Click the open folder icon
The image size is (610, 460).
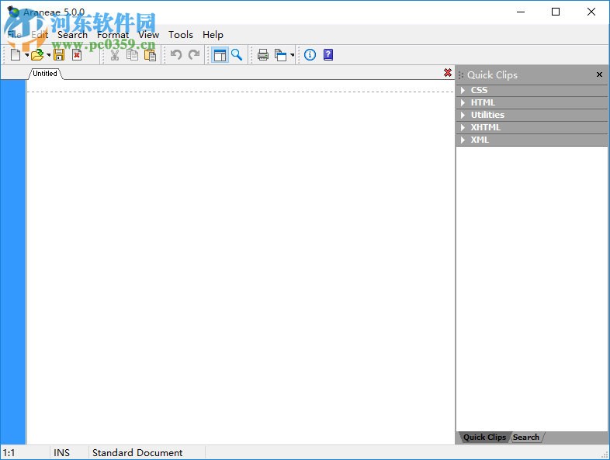(37, 55)
